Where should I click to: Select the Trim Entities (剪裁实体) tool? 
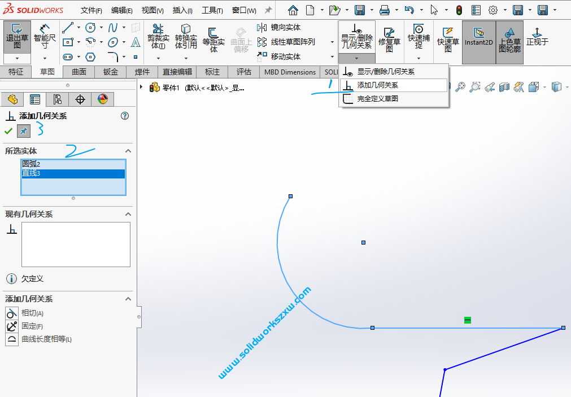158,37
